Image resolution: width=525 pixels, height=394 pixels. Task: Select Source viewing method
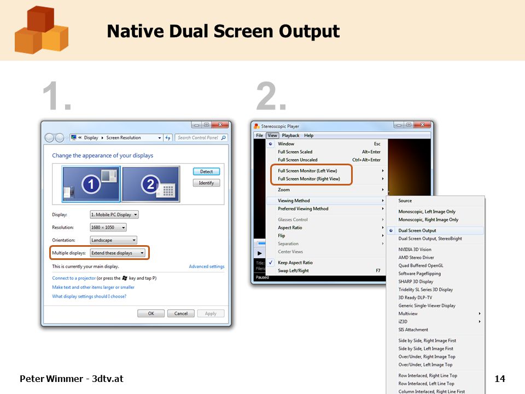[436, 201]
